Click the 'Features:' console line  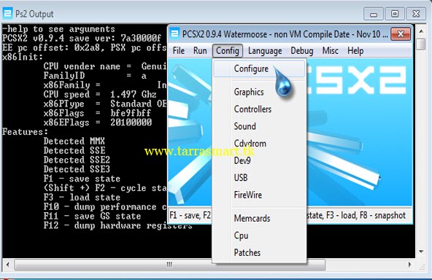pyautogui.click(x=25, y=131)
